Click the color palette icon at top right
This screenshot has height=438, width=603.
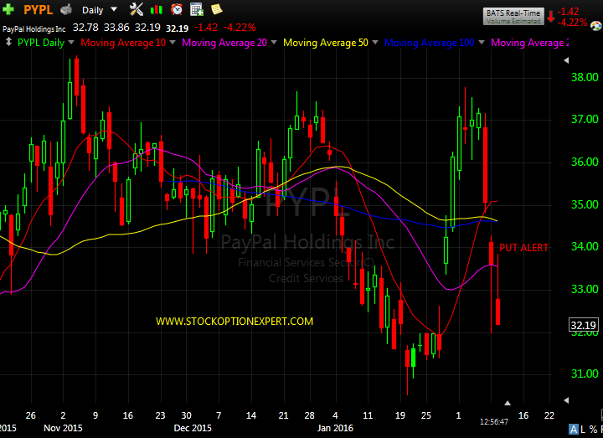pos(596,26)
